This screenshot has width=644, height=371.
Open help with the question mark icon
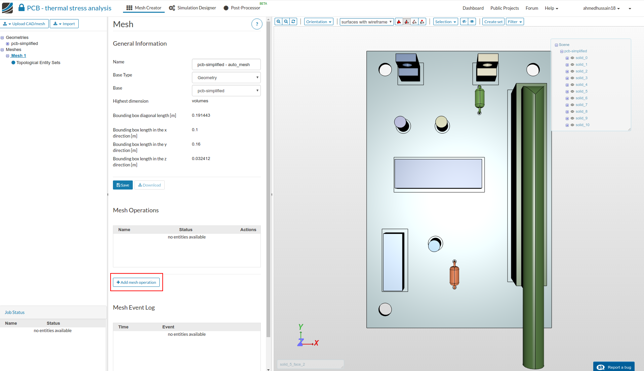pos(257,24)
